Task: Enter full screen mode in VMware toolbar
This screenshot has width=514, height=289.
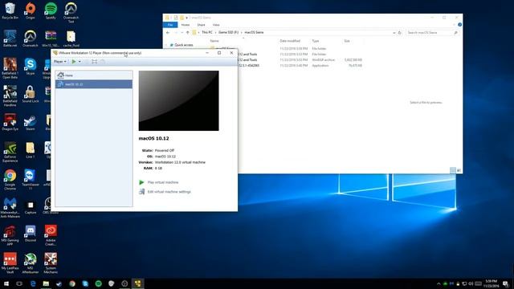Action: click(95, 62)
